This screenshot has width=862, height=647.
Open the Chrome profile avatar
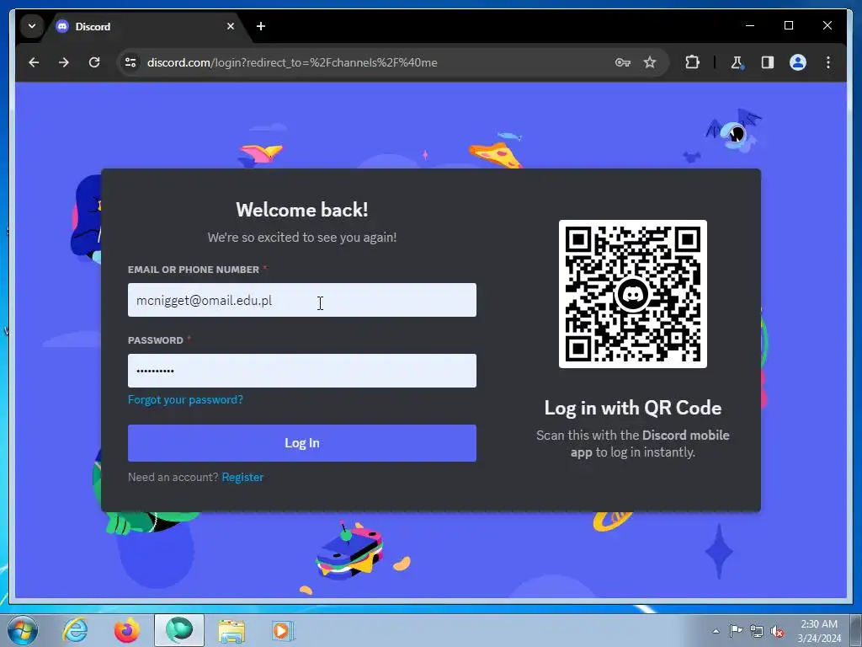798,62
